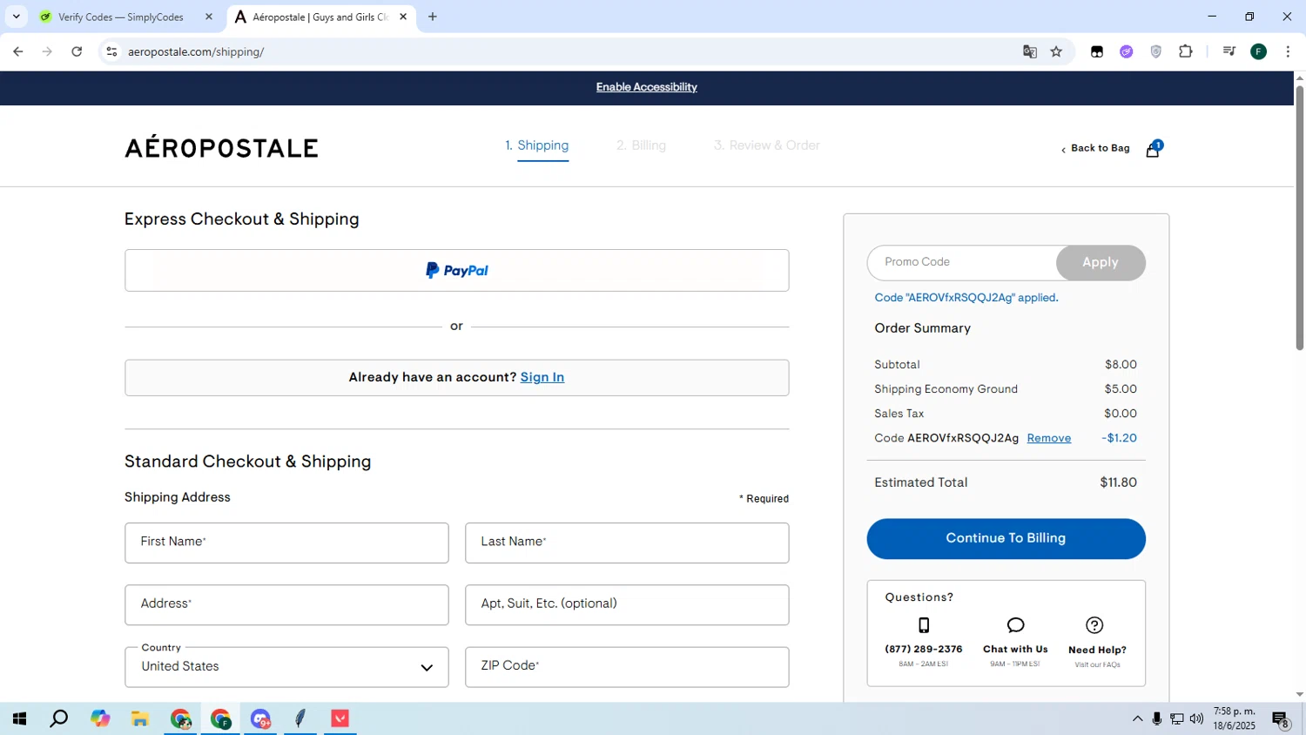Open File Explorer from taskbar
This screenshot has width=1306, height=735.
pos(140,718)
